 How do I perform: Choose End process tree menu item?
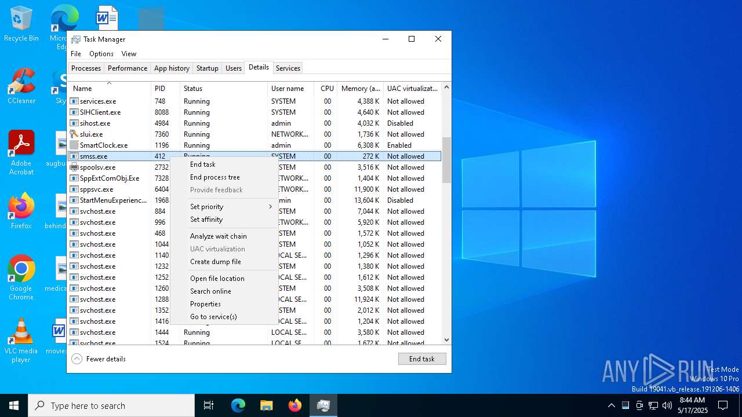[x=224, y=177]
